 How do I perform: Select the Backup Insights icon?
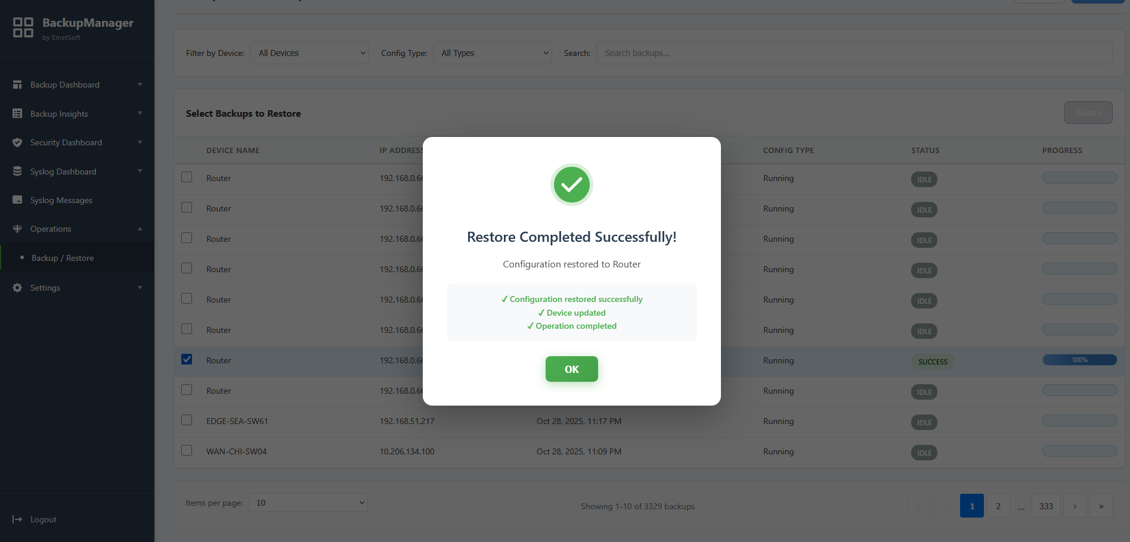pyautogui.click(x=17, y=113)
